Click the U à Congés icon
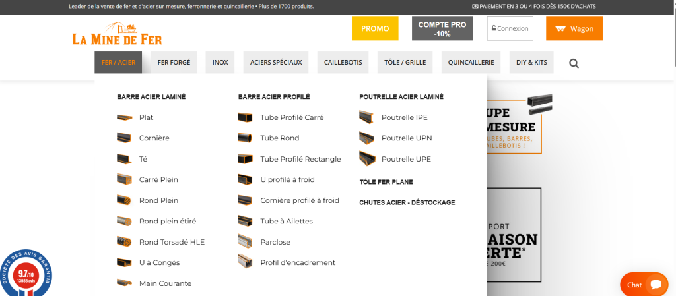676x296 pixels. click(x=124, y=262)
